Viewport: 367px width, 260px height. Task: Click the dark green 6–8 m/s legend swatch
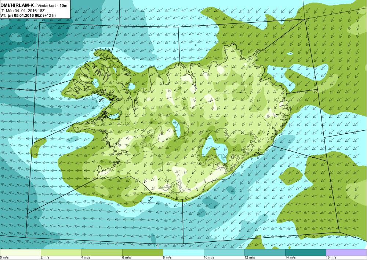tap(142, 252)
